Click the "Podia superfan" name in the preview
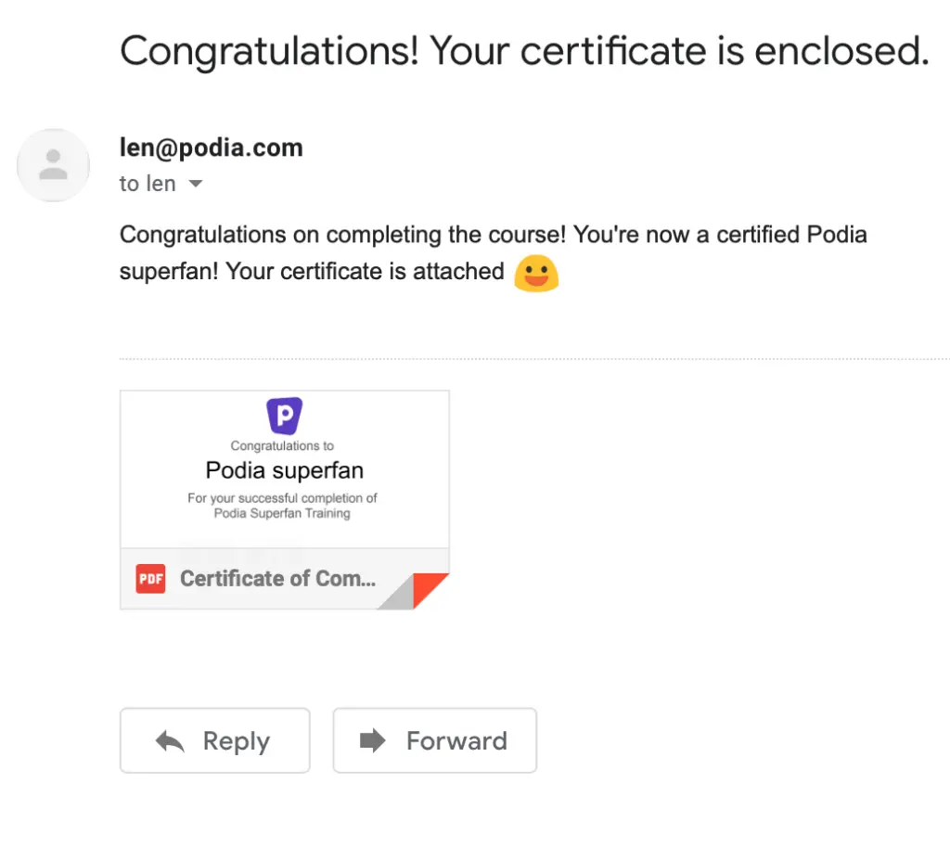The width and height of the screenshot is (950, 847). [285, 470]
